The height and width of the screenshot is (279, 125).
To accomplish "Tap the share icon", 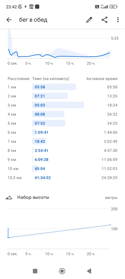I will point(104,20).
